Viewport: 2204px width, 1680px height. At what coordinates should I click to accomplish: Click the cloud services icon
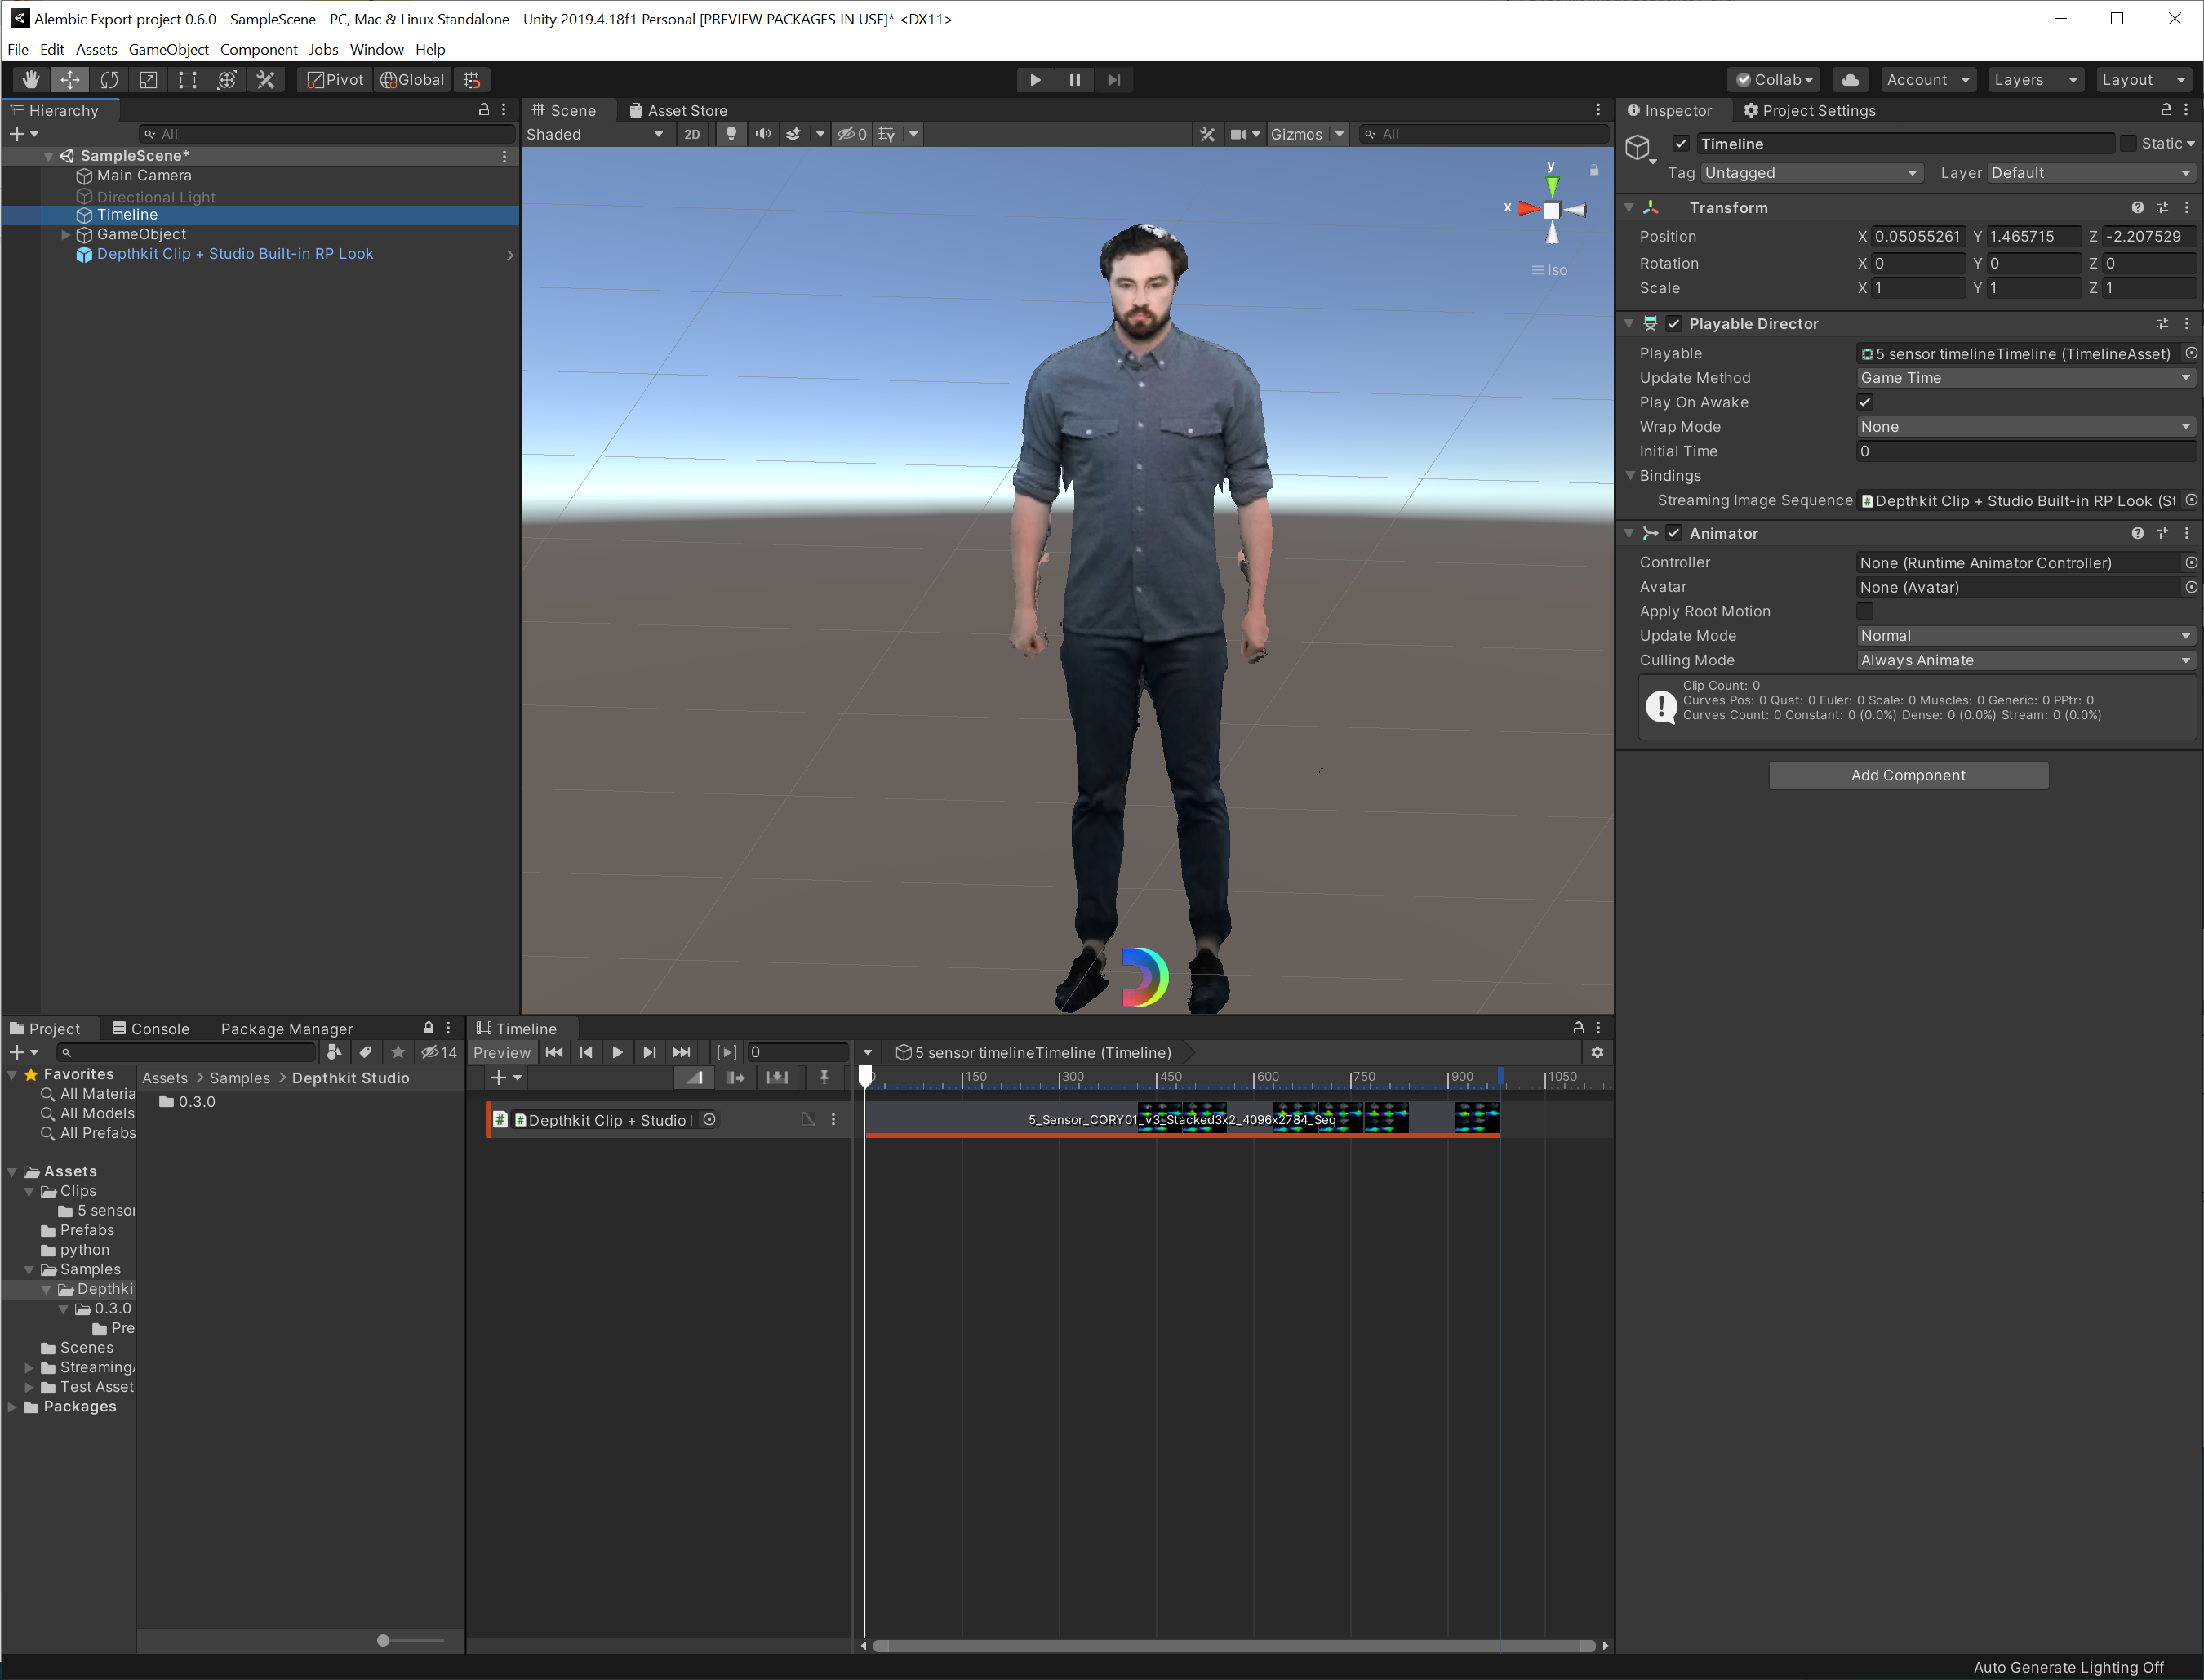click(1850, 80)
